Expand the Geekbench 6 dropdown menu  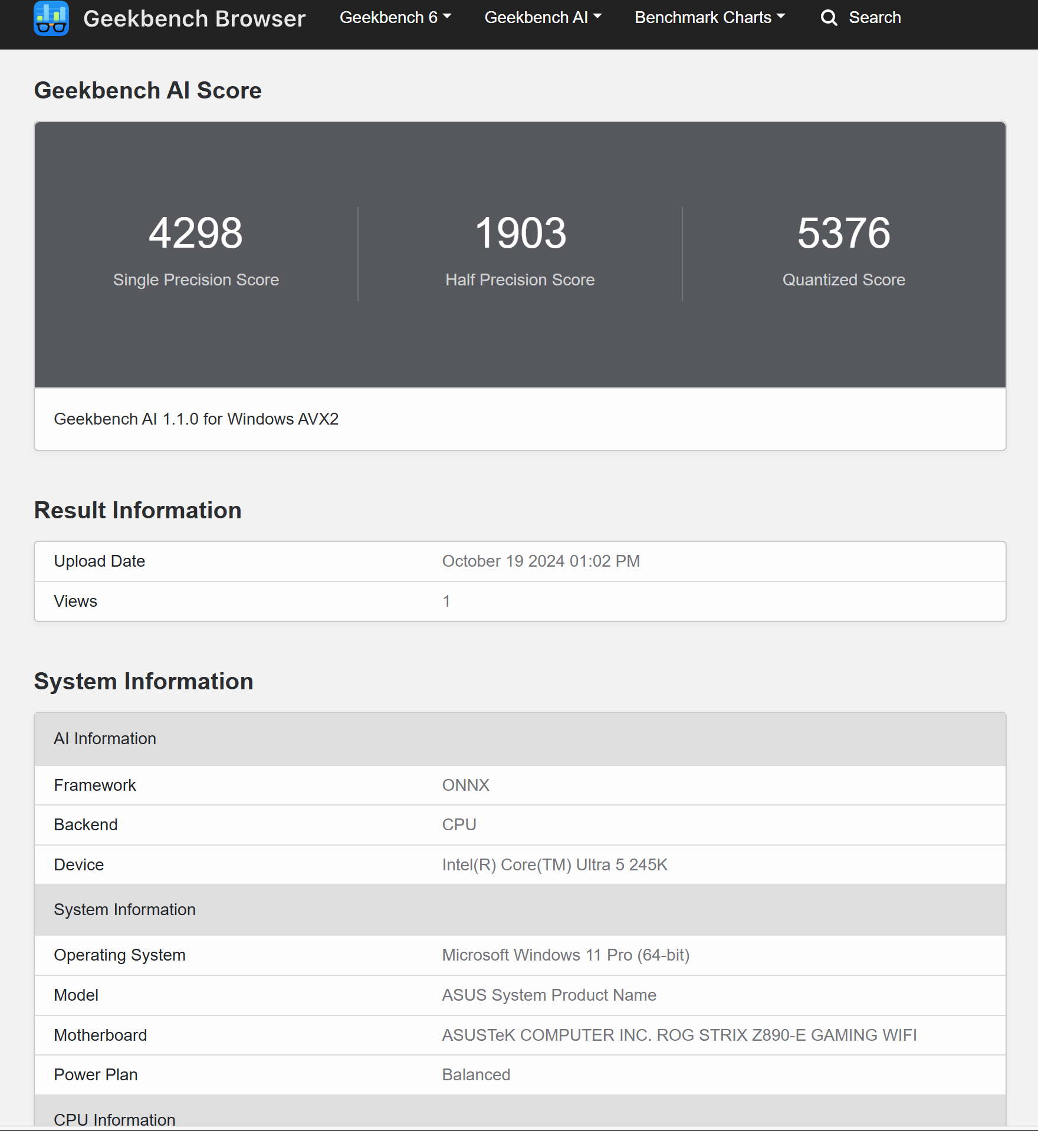[395, 18]
